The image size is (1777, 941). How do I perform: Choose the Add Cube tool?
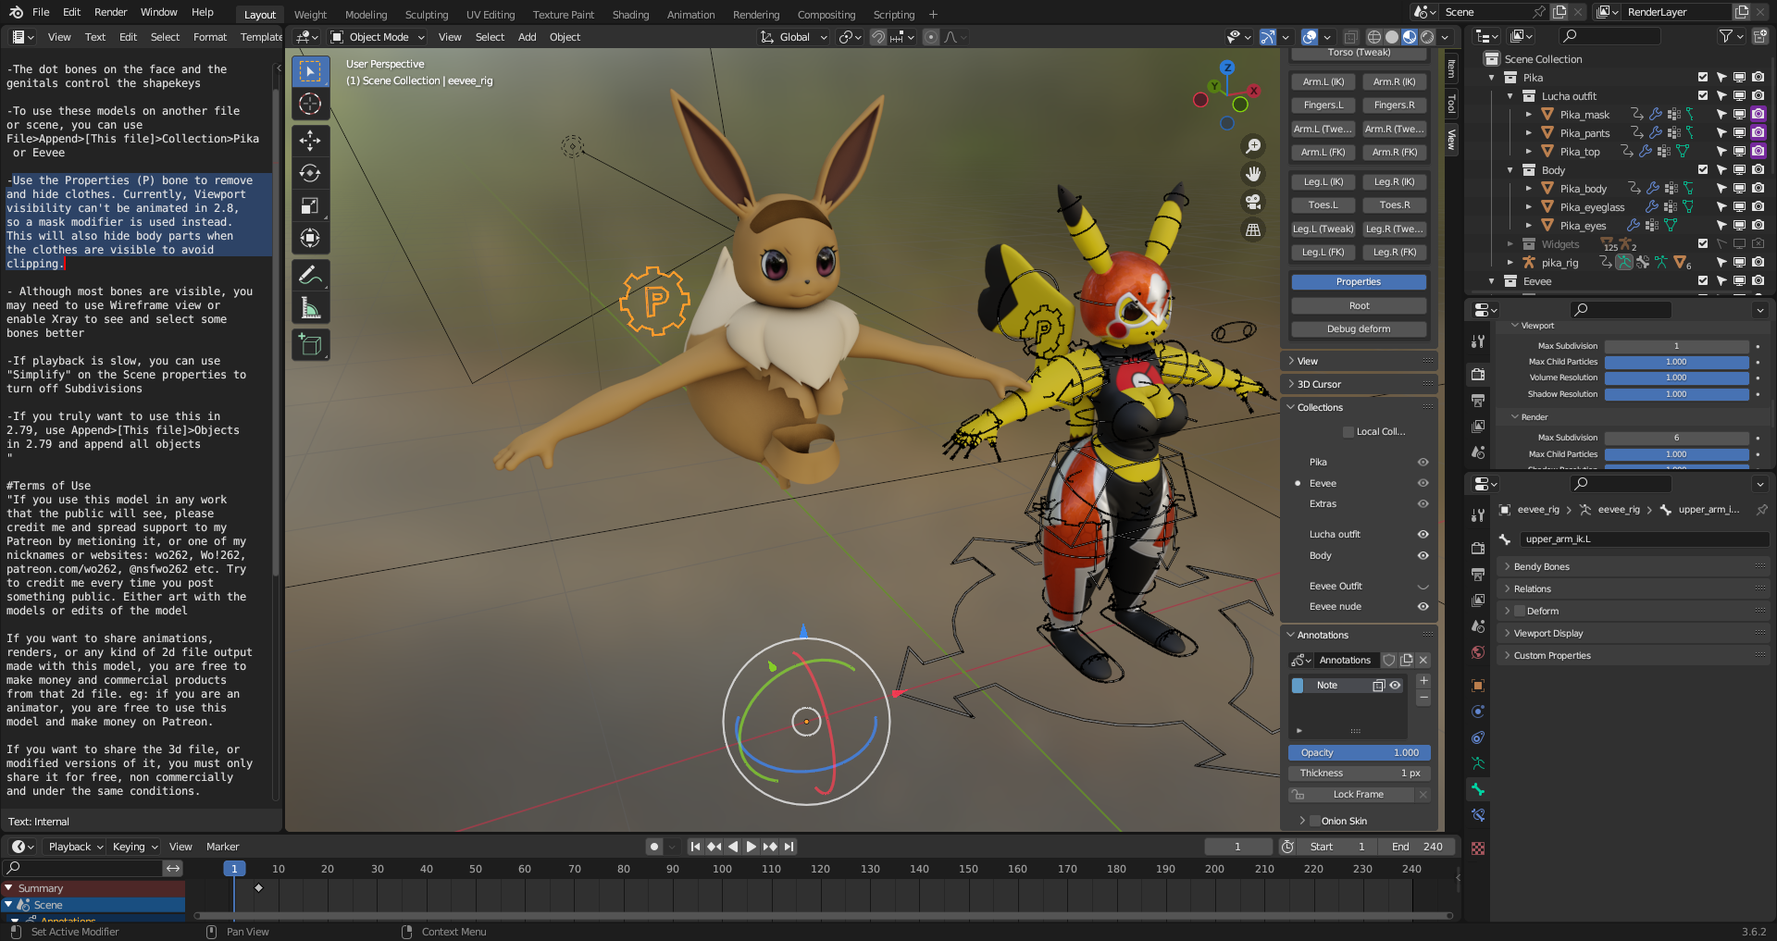[x=310, y=345]
